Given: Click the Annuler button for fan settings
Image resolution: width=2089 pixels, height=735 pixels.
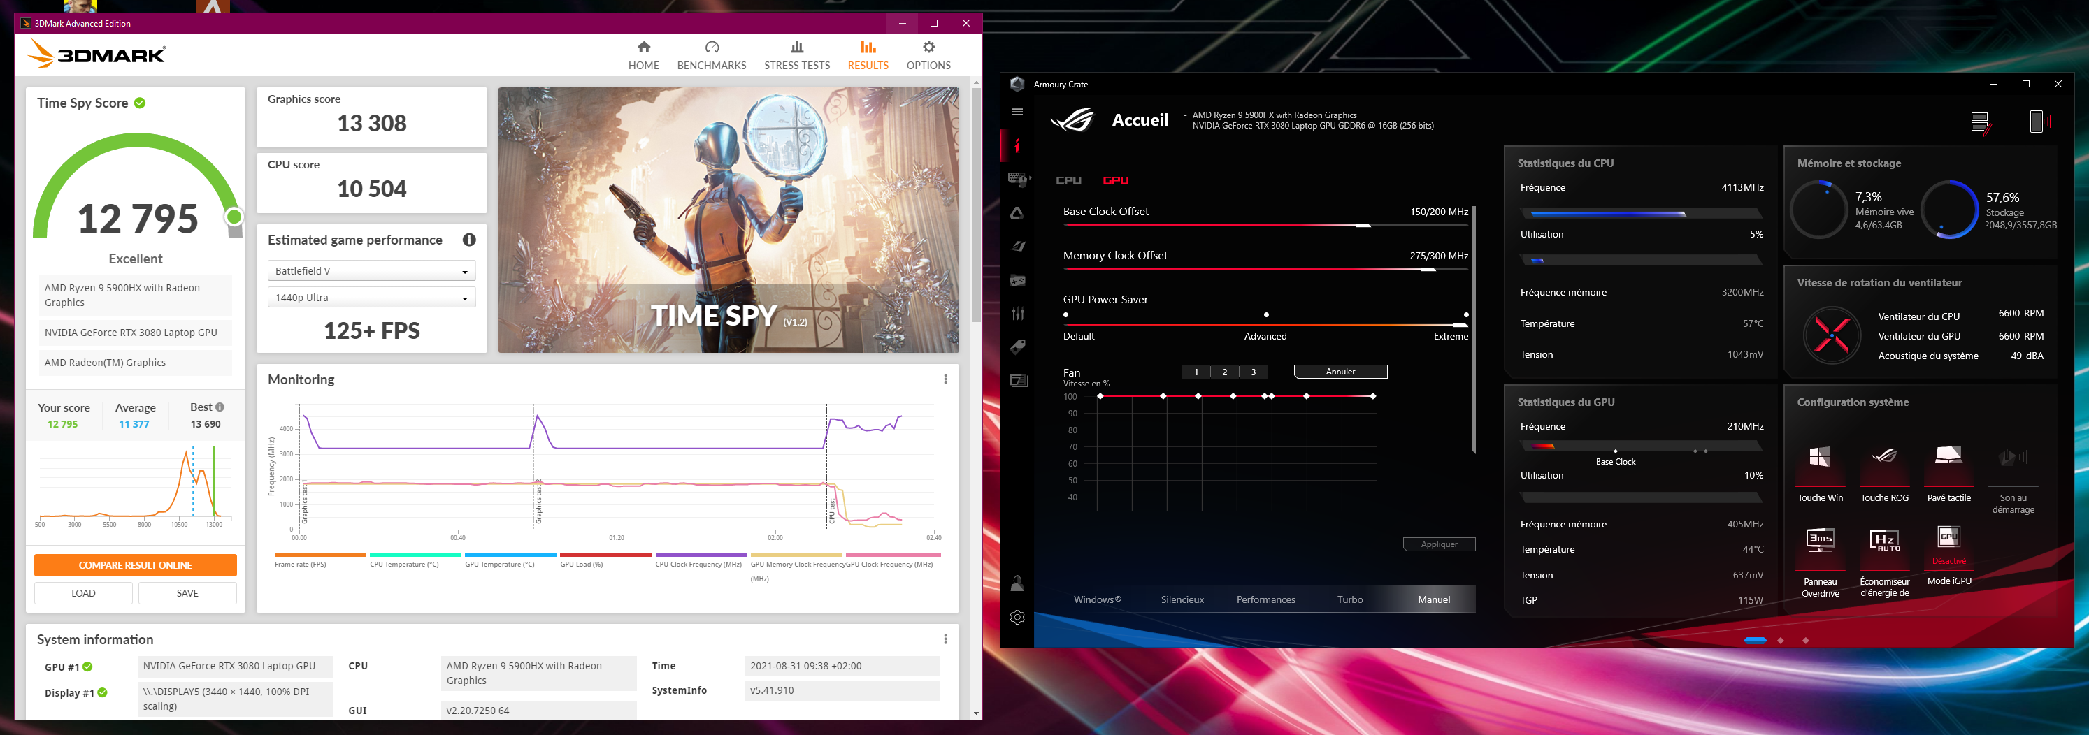Looking at the screenshot, I should 1340,372.
